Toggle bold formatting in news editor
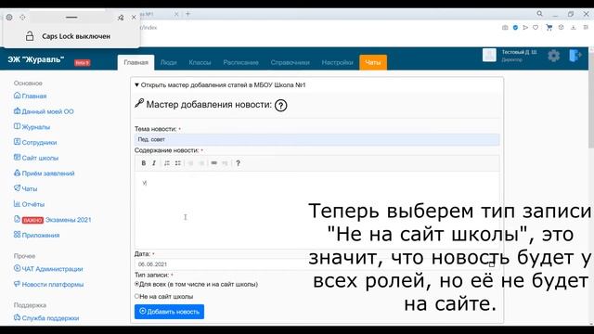The height and width of the screenshot is (334, 594). [144, 163]
